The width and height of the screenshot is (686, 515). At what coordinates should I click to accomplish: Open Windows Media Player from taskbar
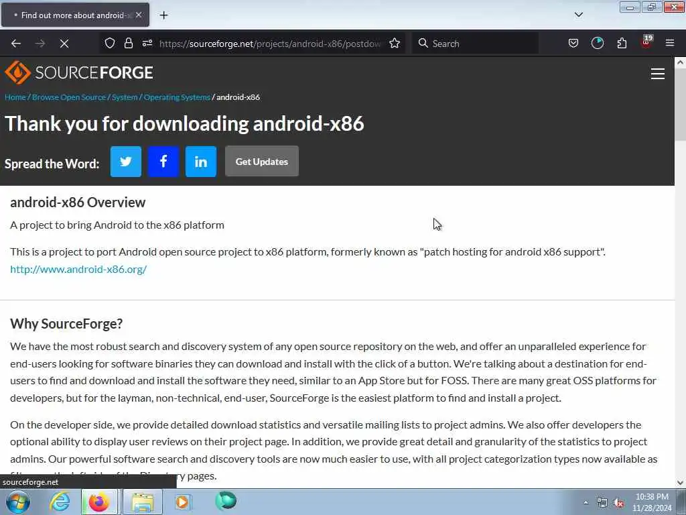(x=182, y=502)
